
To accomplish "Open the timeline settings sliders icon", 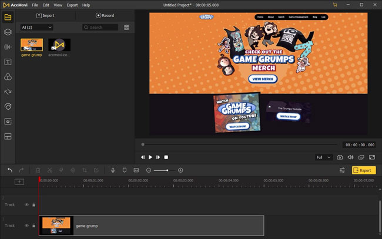I will [342, 170].
